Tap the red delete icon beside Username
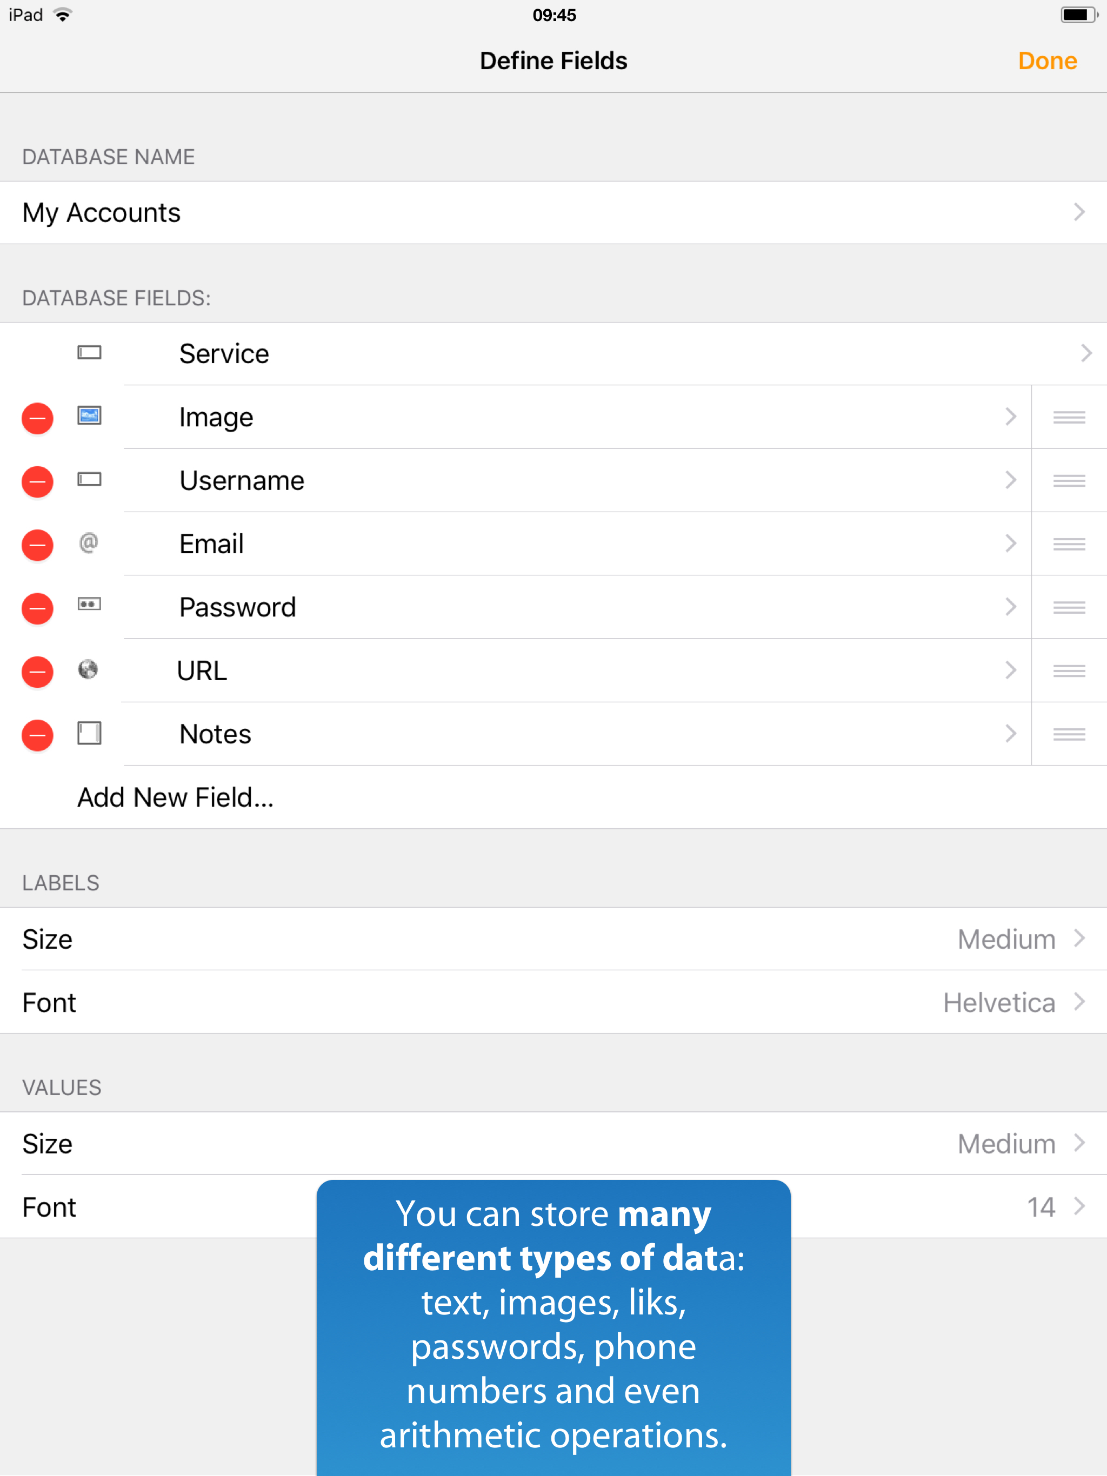 pos(37,482)
